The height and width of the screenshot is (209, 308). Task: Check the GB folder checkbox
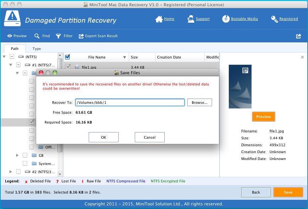(25, 155)
